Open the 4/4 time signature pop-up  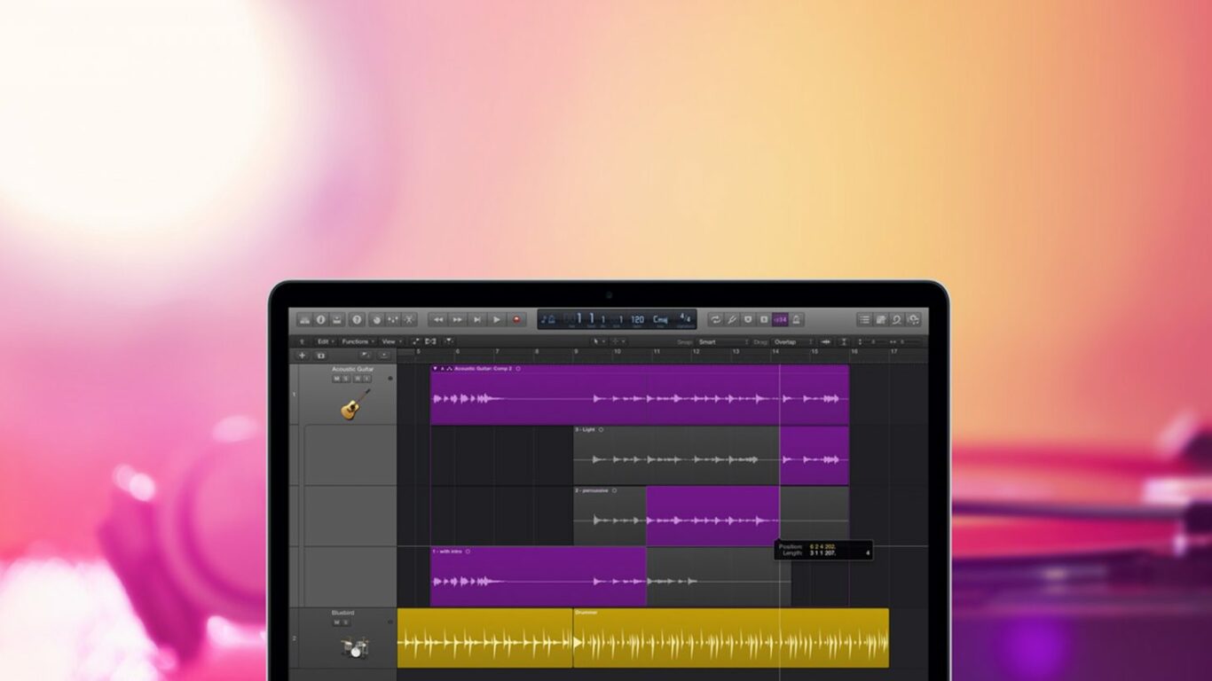tap(685, 319)
